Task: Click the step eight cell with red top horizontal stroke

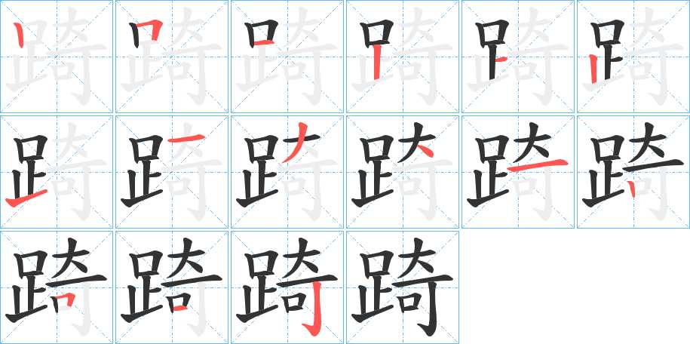Action: point(172,172)
